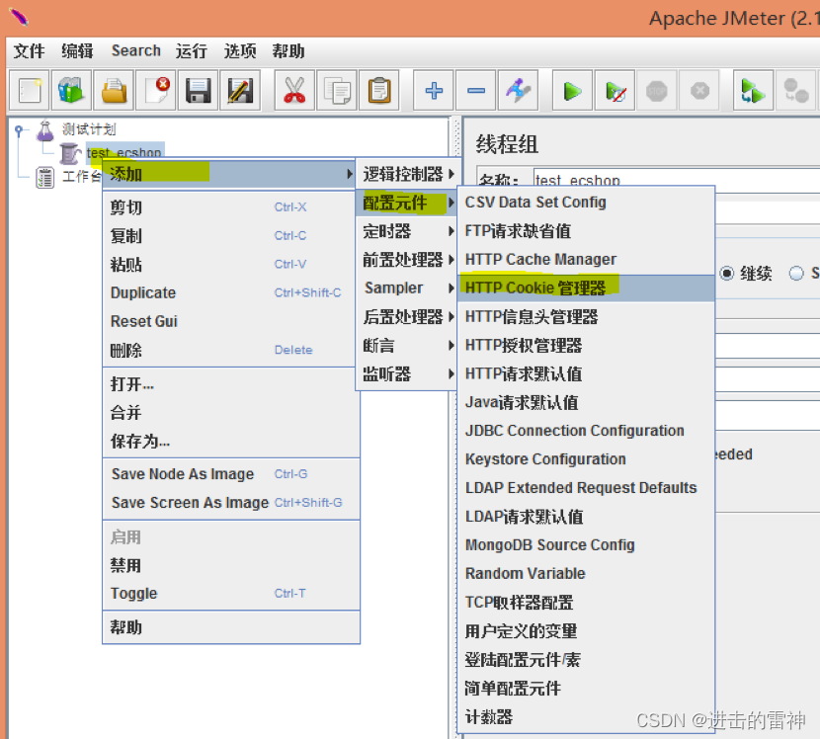Start test with green play icon
This screenshot has height=739, width=820.
click(573, 91)
